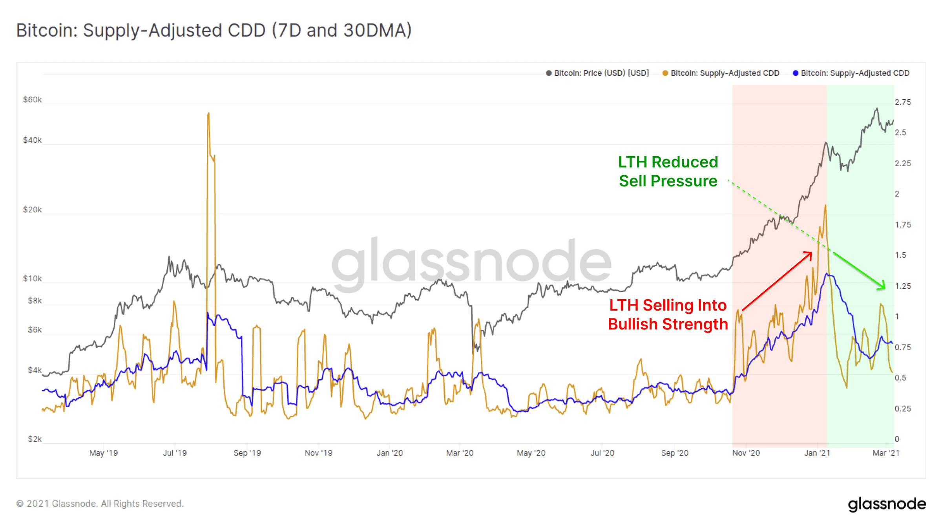Click the gray price legend dot
The image size is (942, 529).
tap(549, 73)
